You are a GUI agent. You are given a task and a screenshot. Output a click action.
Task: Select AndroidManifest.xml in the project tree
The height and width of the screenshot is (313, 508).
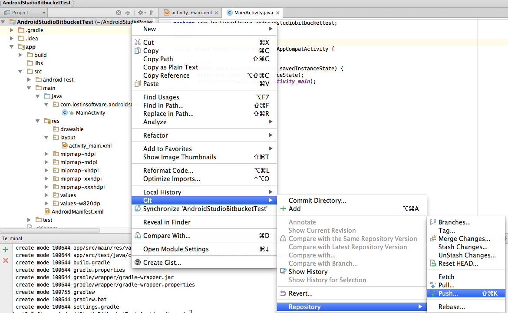[x=77, y=212]
